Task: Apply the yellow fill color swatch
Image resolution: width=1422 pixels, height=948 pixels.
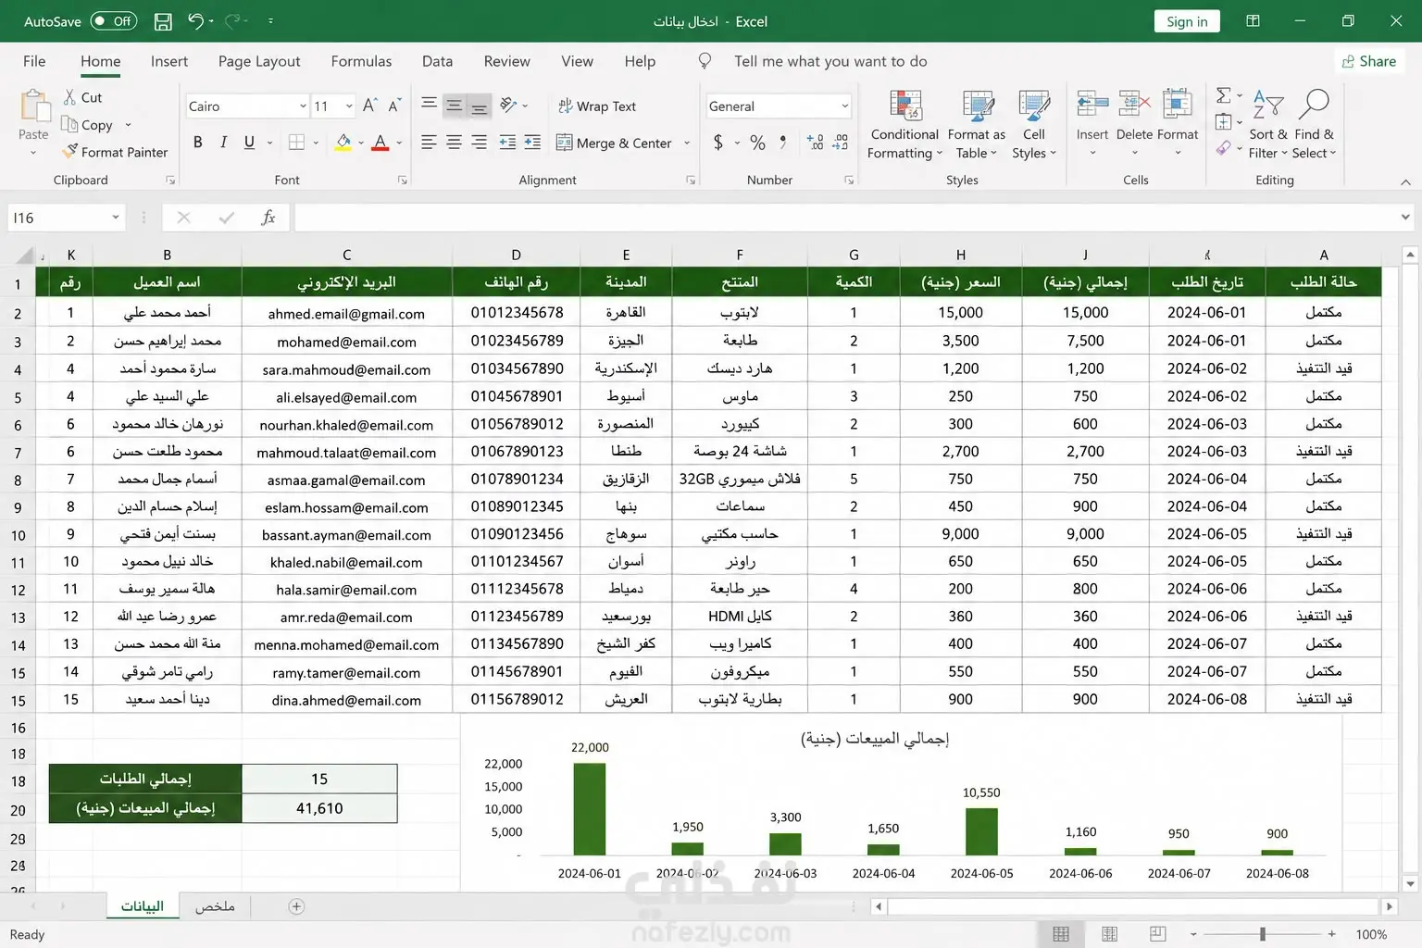Action: 343,143
